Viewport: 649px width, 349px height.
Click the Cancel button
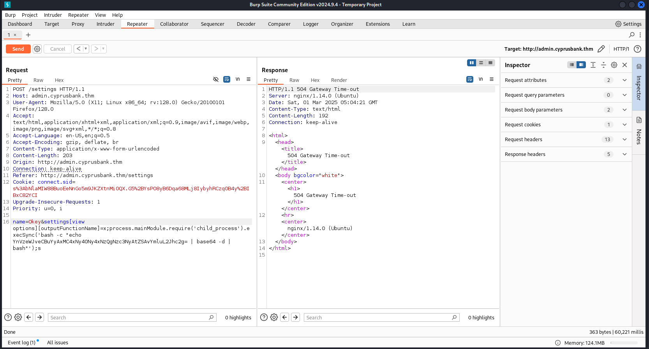tap(58, 49)
